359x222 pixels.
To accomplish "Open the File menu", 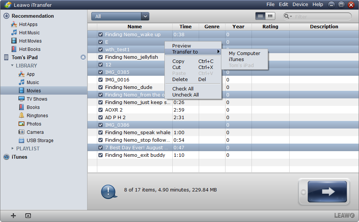I will (270, 5).
